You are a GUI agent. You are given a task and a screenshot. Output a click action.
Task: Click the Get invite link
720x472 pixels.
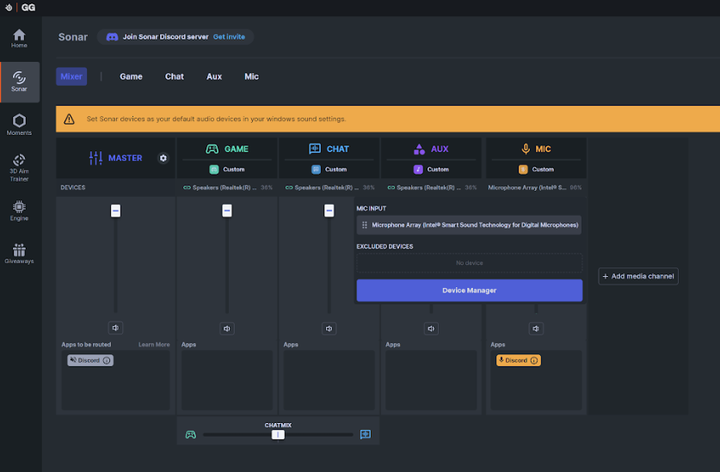pos(229,37)
